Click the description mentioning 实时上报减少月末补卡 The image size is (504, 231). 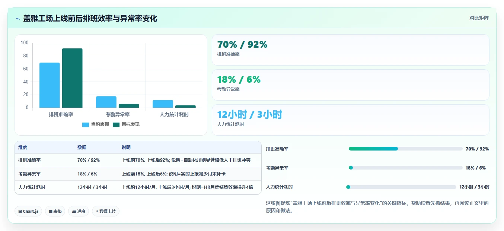click(x=174, y=174)
